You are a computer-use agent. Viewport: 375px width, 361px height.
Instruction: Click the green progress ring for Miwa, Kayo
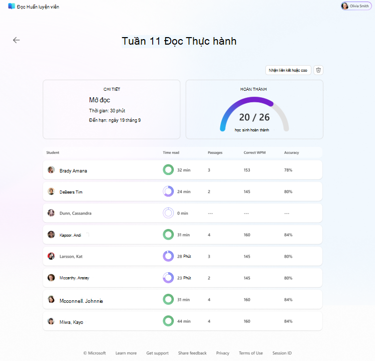(x=168, y=321)
